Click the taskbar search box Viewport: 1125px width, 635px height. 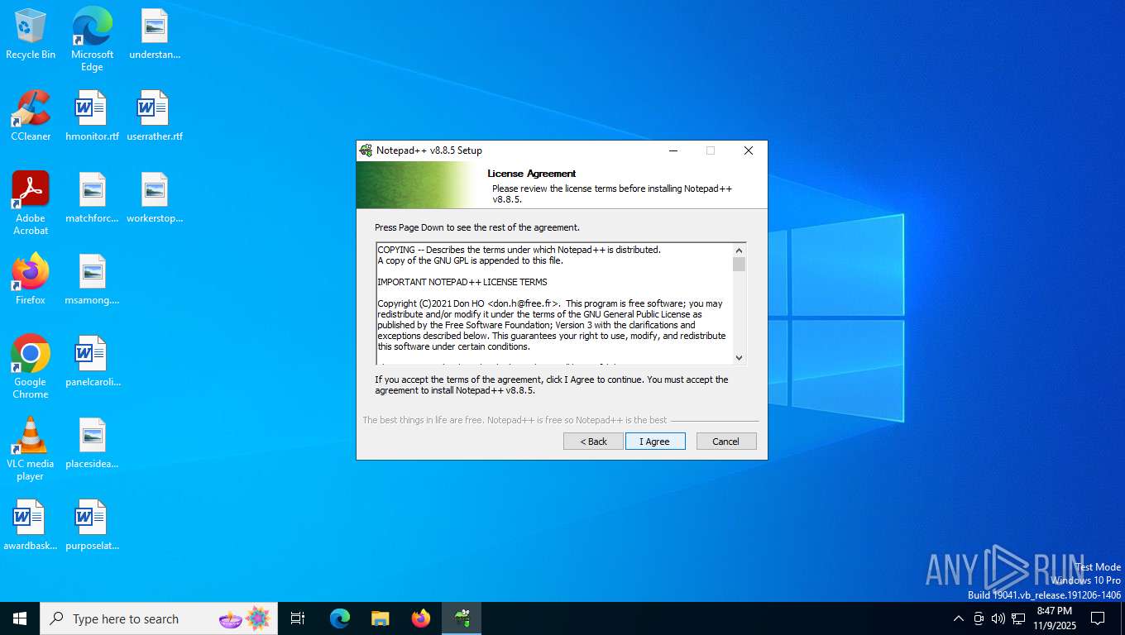pos(159,618)
